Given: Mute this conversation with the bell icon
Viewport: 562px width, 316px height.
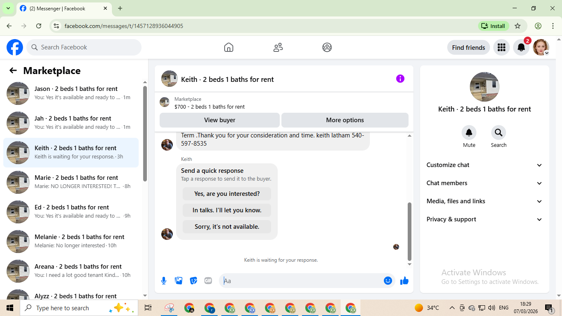Looking at the screenshot, I should [x=469, y=132].
